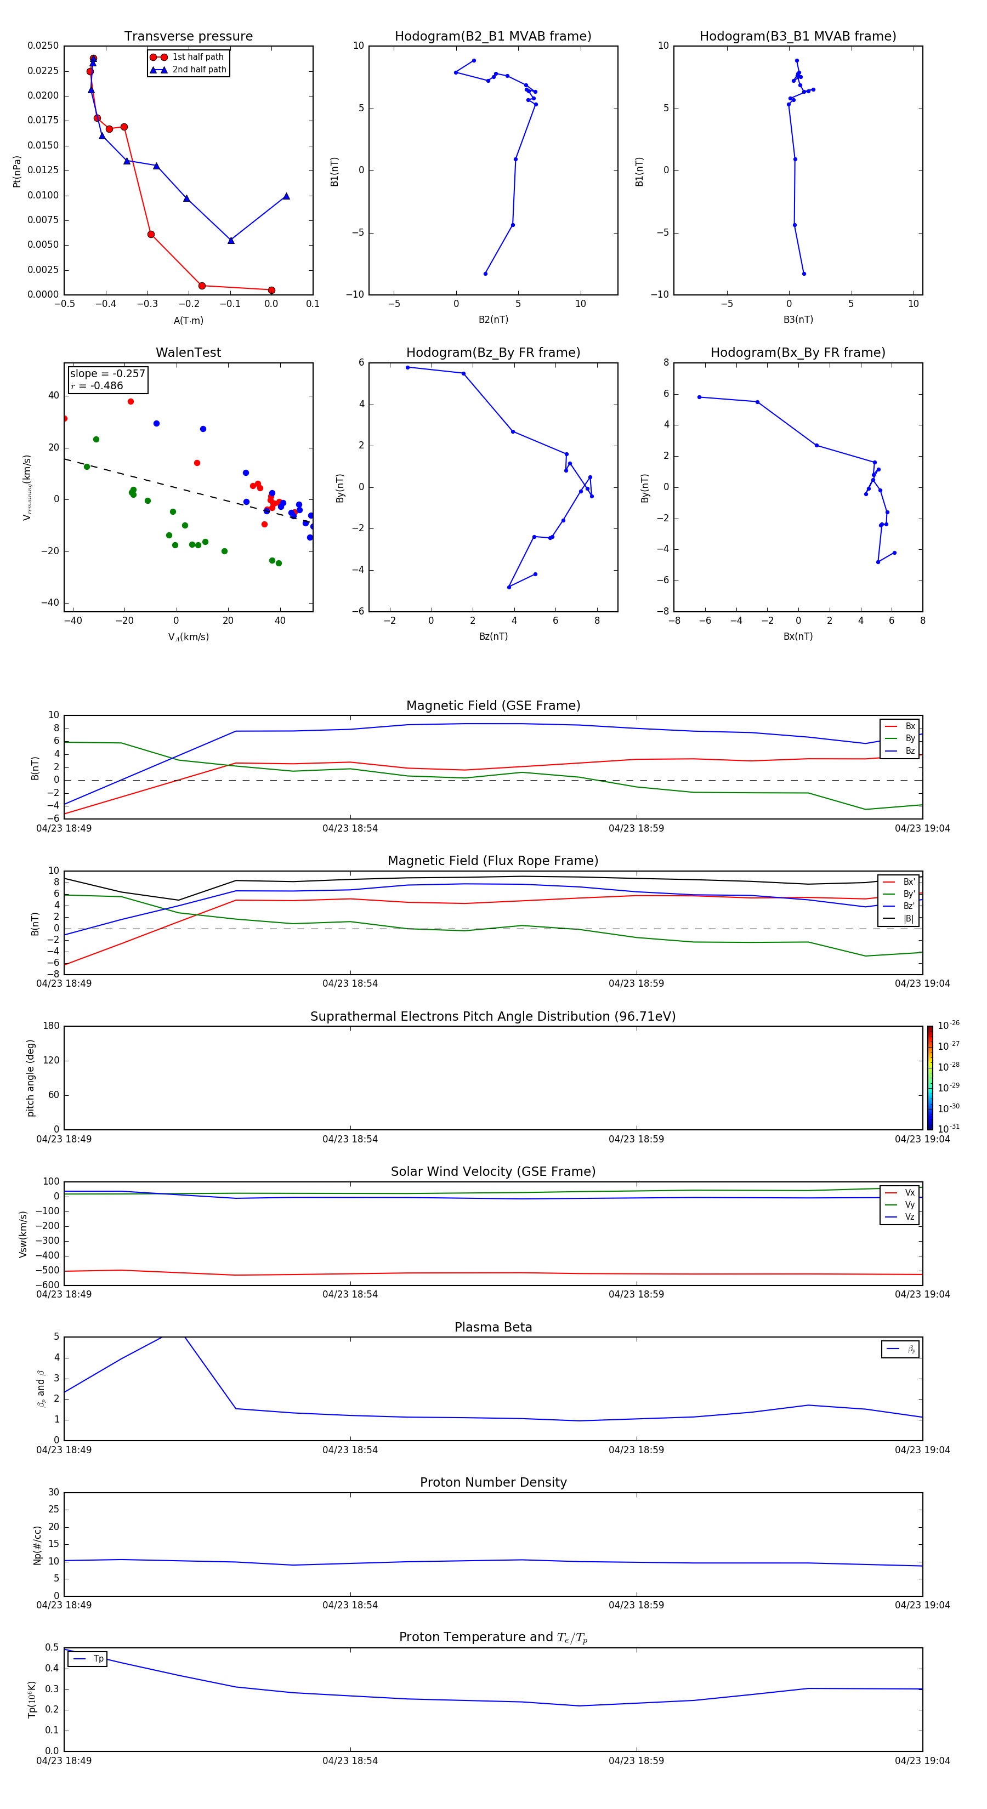The image size is (987, 1809).
Task: Click the '10^-26' colorbar tick label
Action: tap(949, 1025)
